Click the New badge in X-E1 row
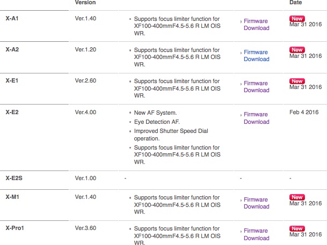This screenshot has height=245, width=327. (297, 81)
